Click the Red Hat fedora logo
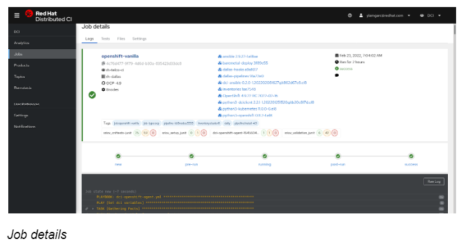This screenshot has height=246, width=458. pyautogui.click(x=29, y=13)
